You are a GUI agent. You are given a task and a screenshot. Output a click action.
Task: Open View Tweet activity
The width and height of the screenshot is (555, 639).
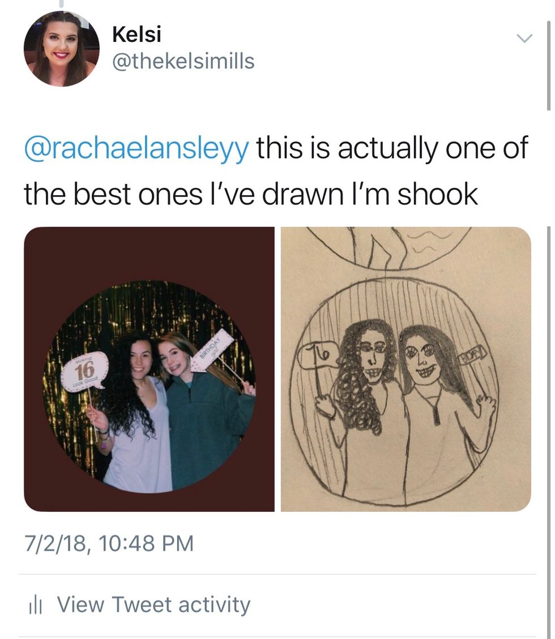click(x=153, y=604)
